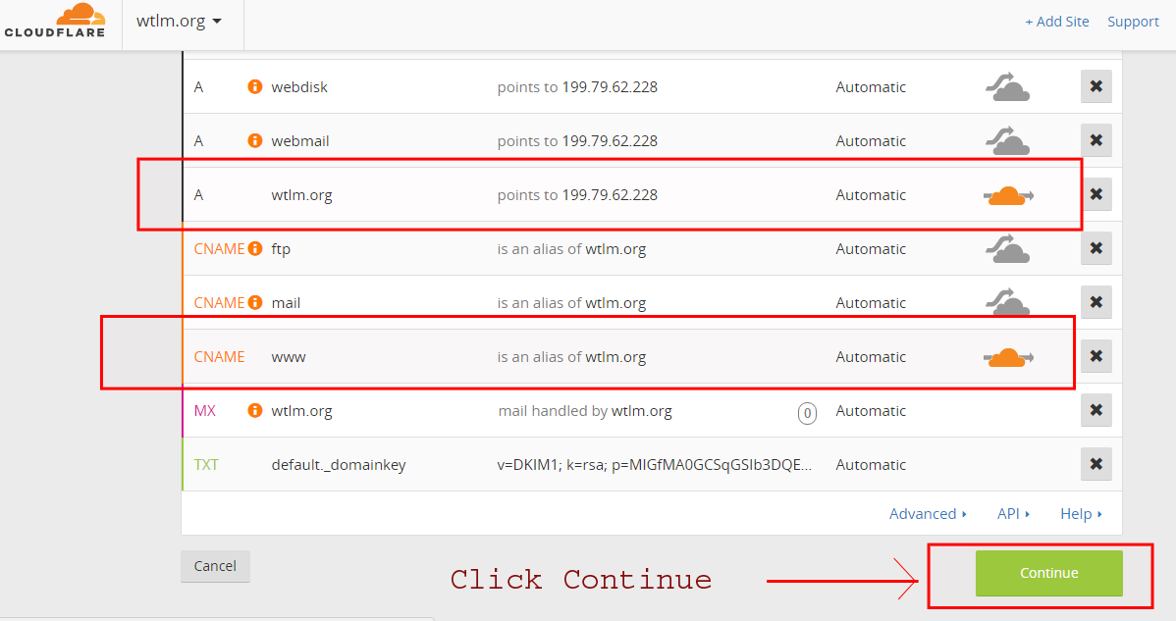Open the wtlm.org site selector dropdown
1176x621 pixels.
pyautogui.click(x=180, y=21)
